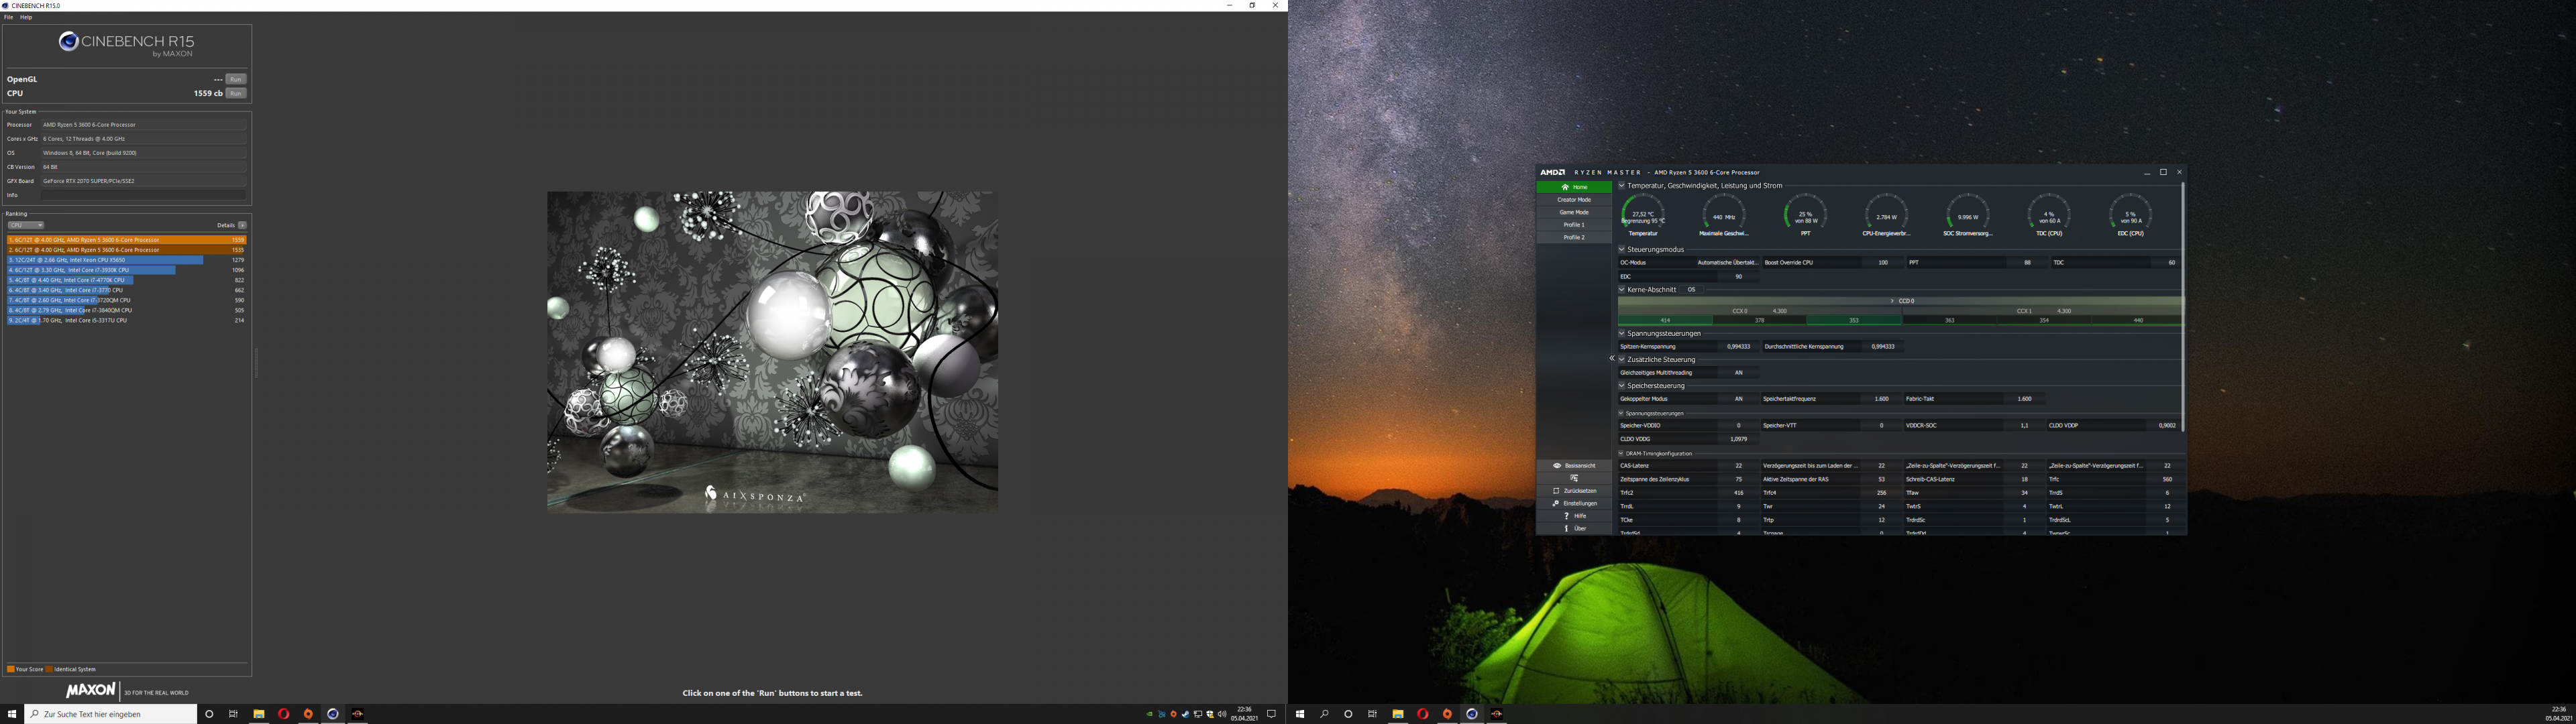The height and width of the screenshot is (724, 2576).
Task: Click the Zurücksetzen reset icon
Action: point(1556,491)
